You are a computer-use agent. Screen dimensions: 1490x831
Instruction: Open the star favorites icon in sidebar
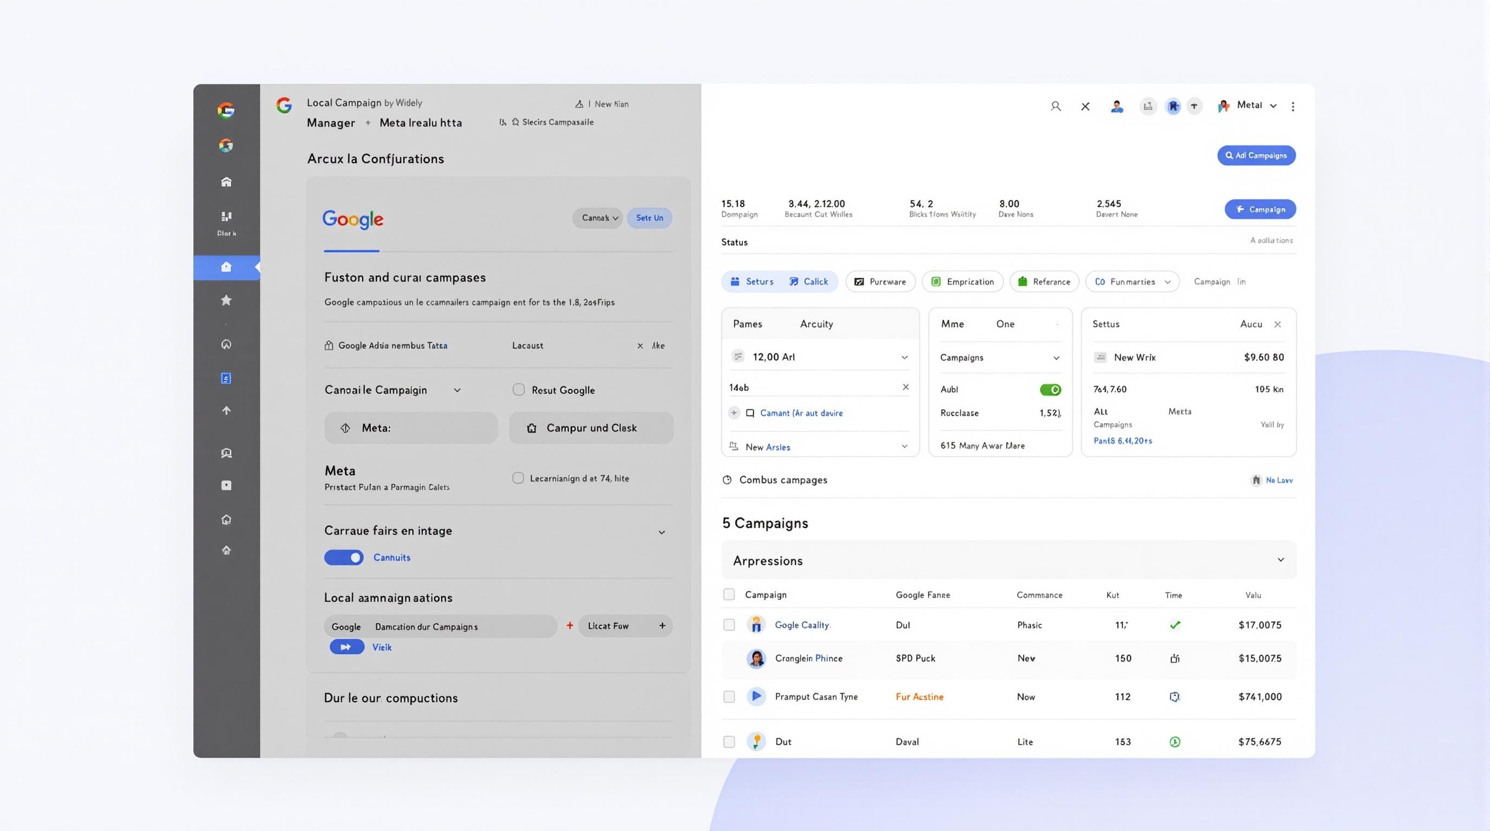tap(226, 300)
